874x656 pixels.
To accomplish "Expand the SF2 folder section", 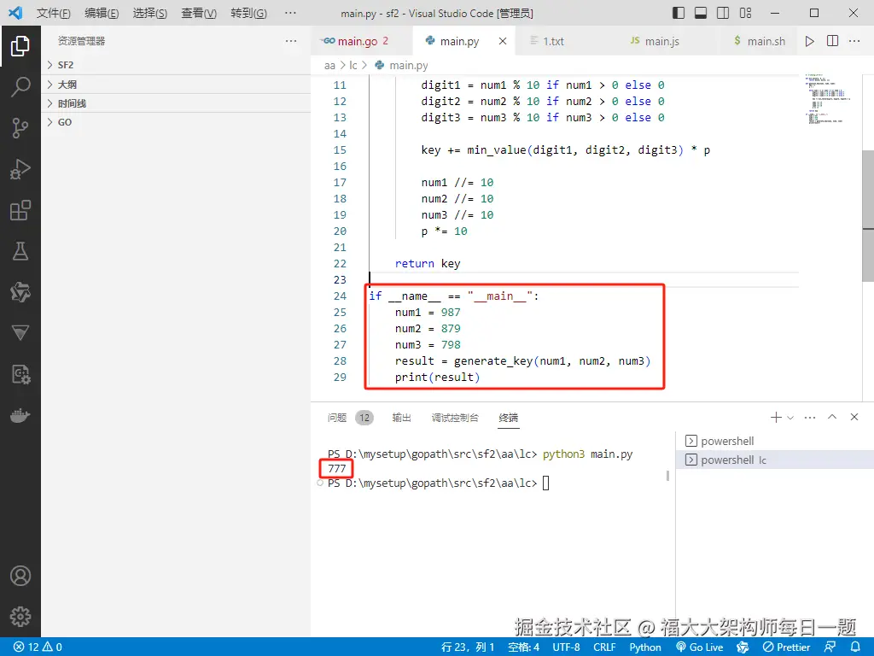I will [176, 65].
